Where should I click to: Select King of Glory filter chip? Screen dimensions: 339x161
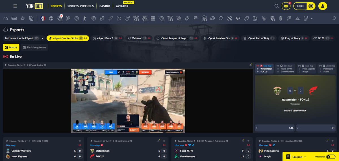[294, 38]
